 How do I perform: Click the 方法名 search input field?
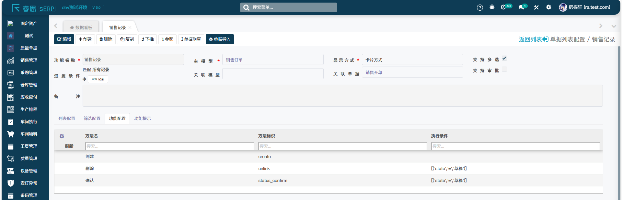click(169, 146)
